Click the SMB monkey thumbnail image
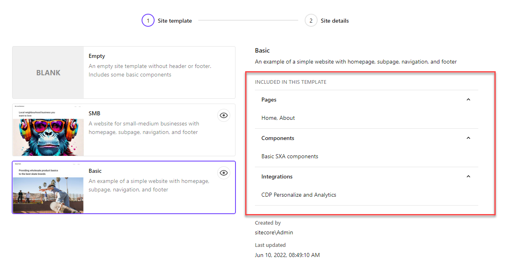Screen dimensions: 526x274 click(48, 130)
